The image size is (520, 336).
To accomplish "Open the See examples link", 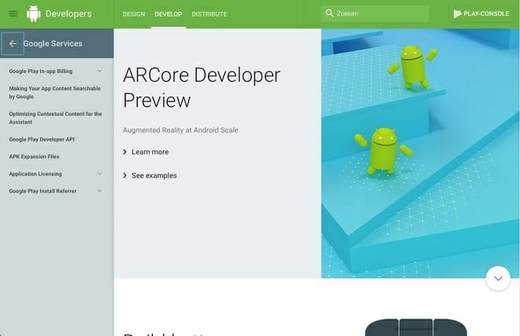I will (154, 175).
